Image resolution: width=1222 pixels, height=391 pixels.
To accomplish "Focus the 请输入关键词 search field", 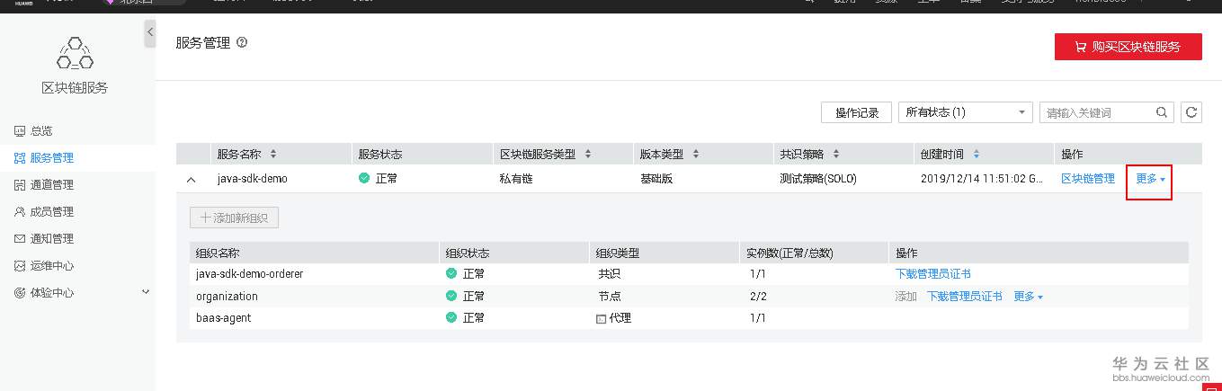I will click(1097, 112).
